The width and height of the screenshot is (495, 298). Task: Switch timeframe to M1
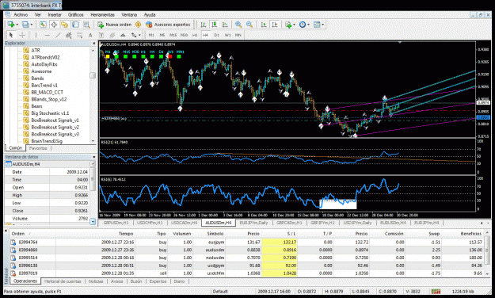click(x=151, y=35)
